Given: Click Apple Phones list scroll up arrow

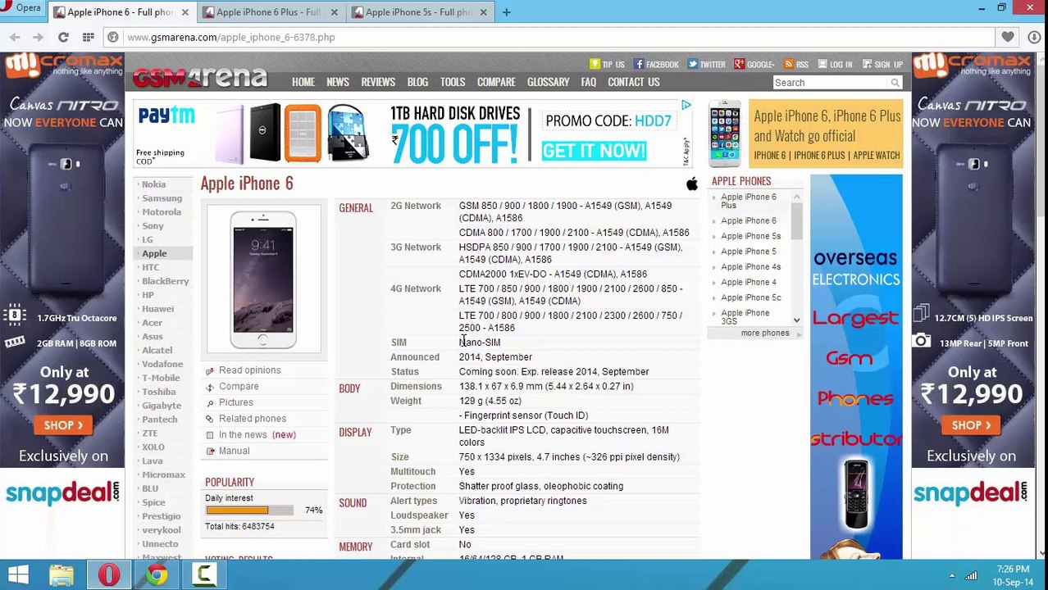Looking at the screenshot, I should coord(796,197).
